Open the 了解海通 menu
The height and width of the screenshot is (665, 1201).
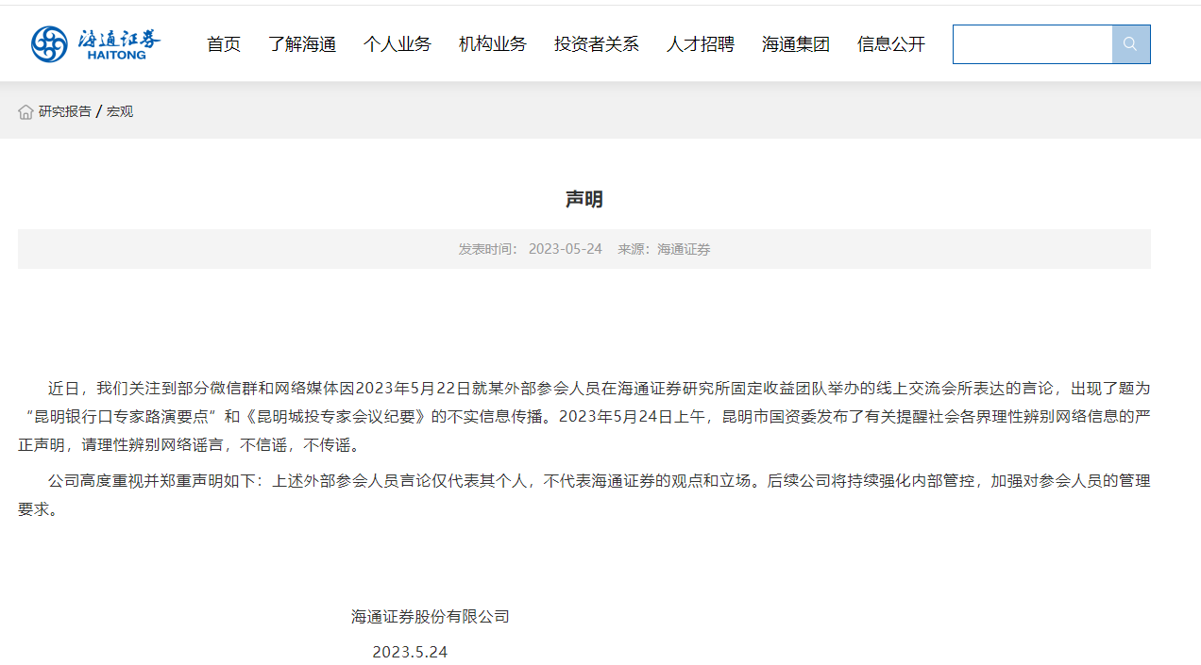coord(302,44)
